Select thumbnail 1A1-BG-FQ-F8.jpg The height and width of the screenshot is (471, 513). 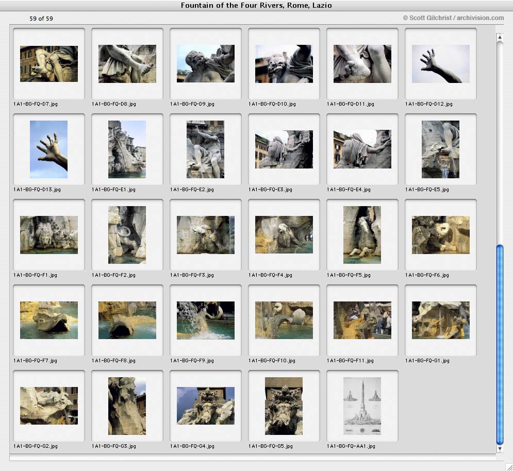coord(127,320)
